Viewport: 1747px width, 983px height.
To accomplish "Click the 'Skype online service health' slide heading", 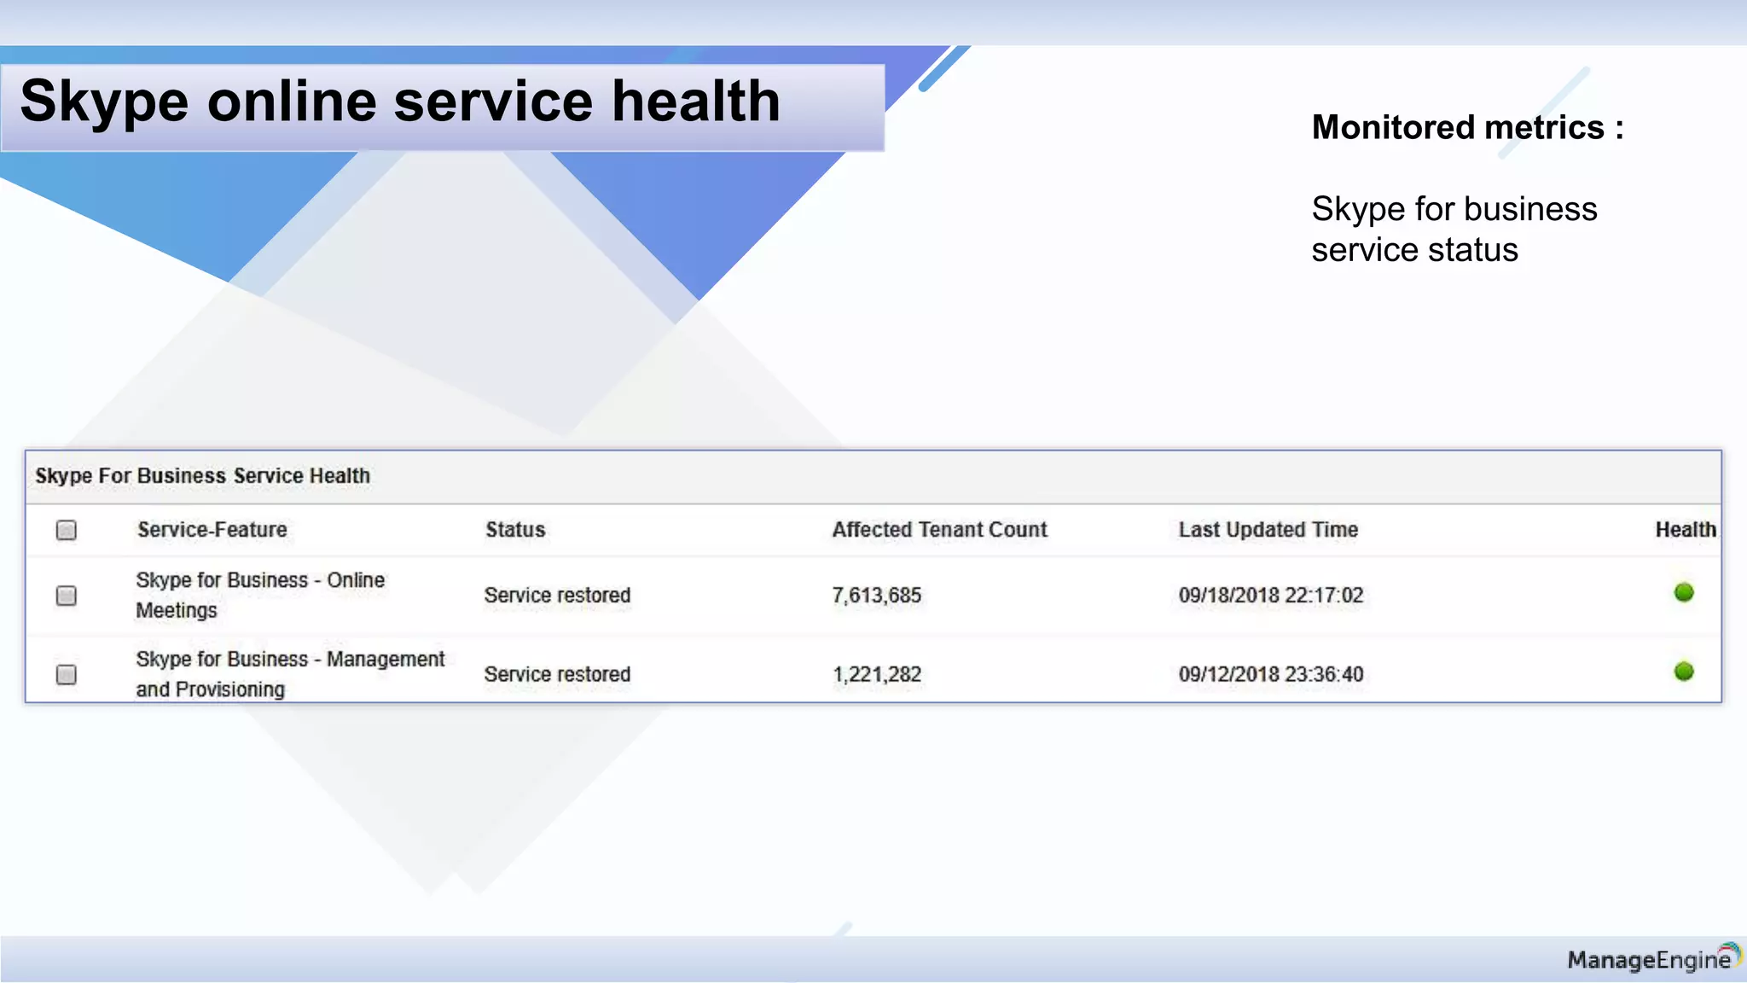I will [400, 102].
